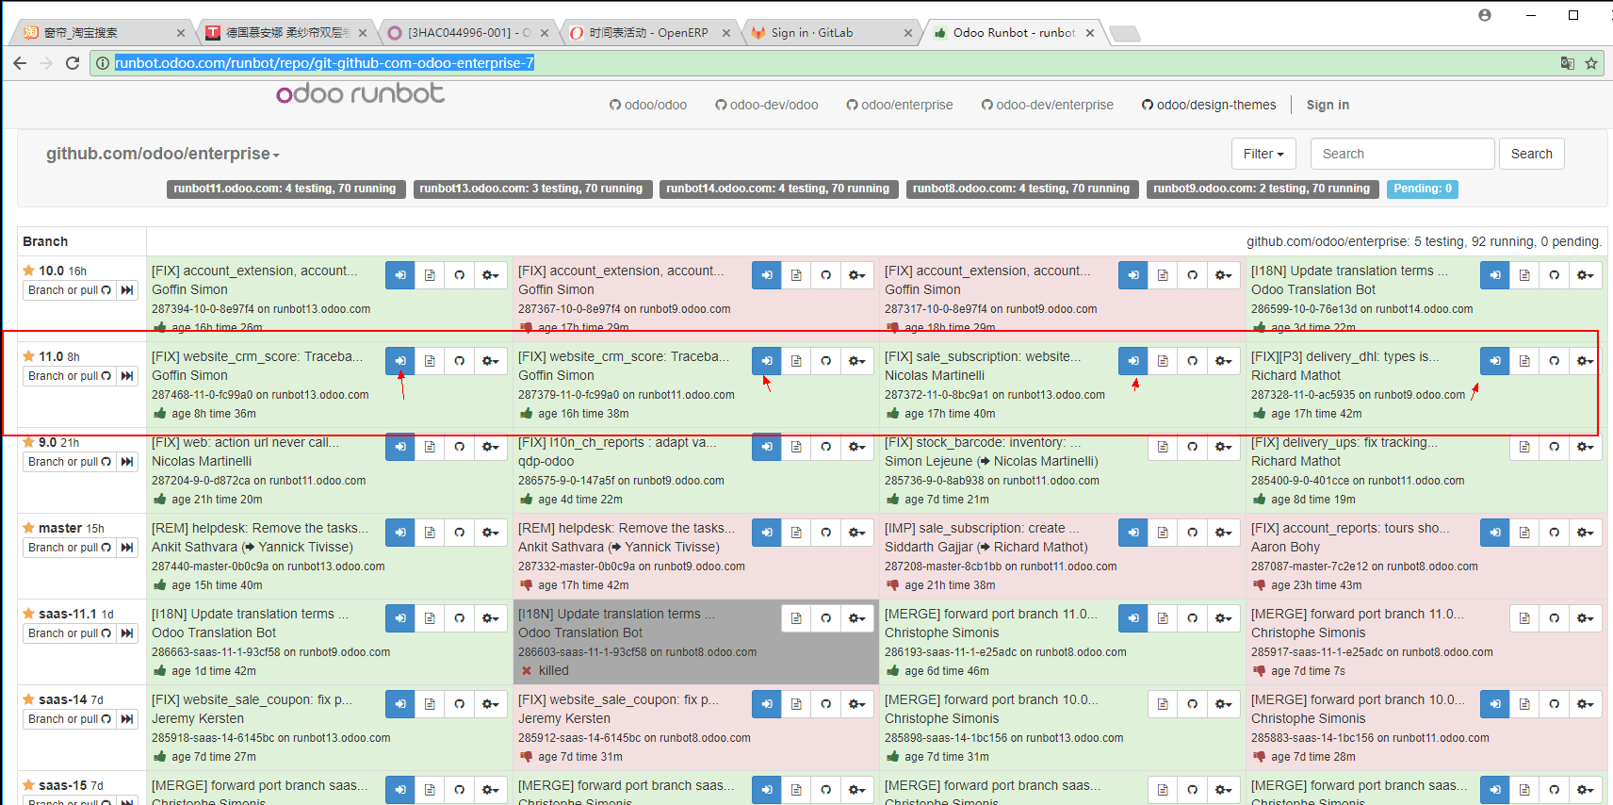Expand the github.com/odoo/enterprise repository dropdown
This screenshot has height=805, width=1613.
pyautogui.click(x=163, y=154)
